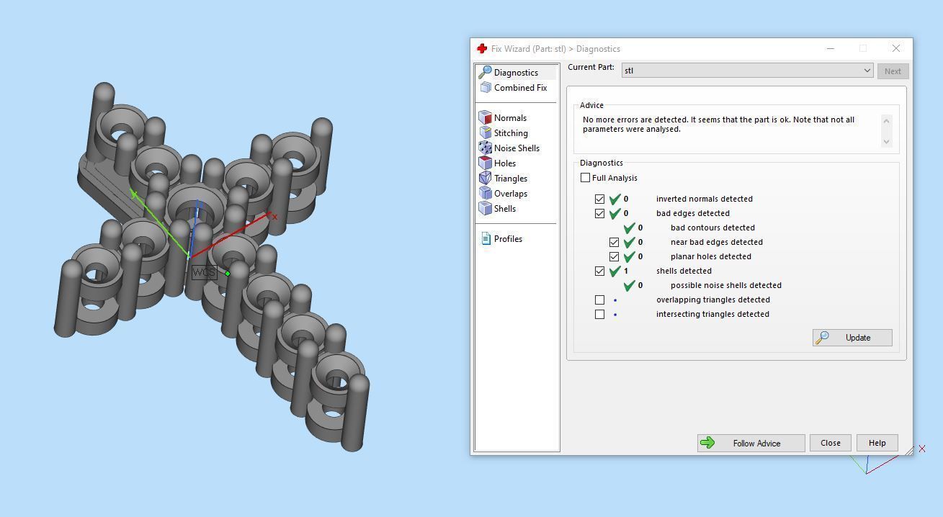Enable intersecting triangles detected checkbox

point(599,314)
